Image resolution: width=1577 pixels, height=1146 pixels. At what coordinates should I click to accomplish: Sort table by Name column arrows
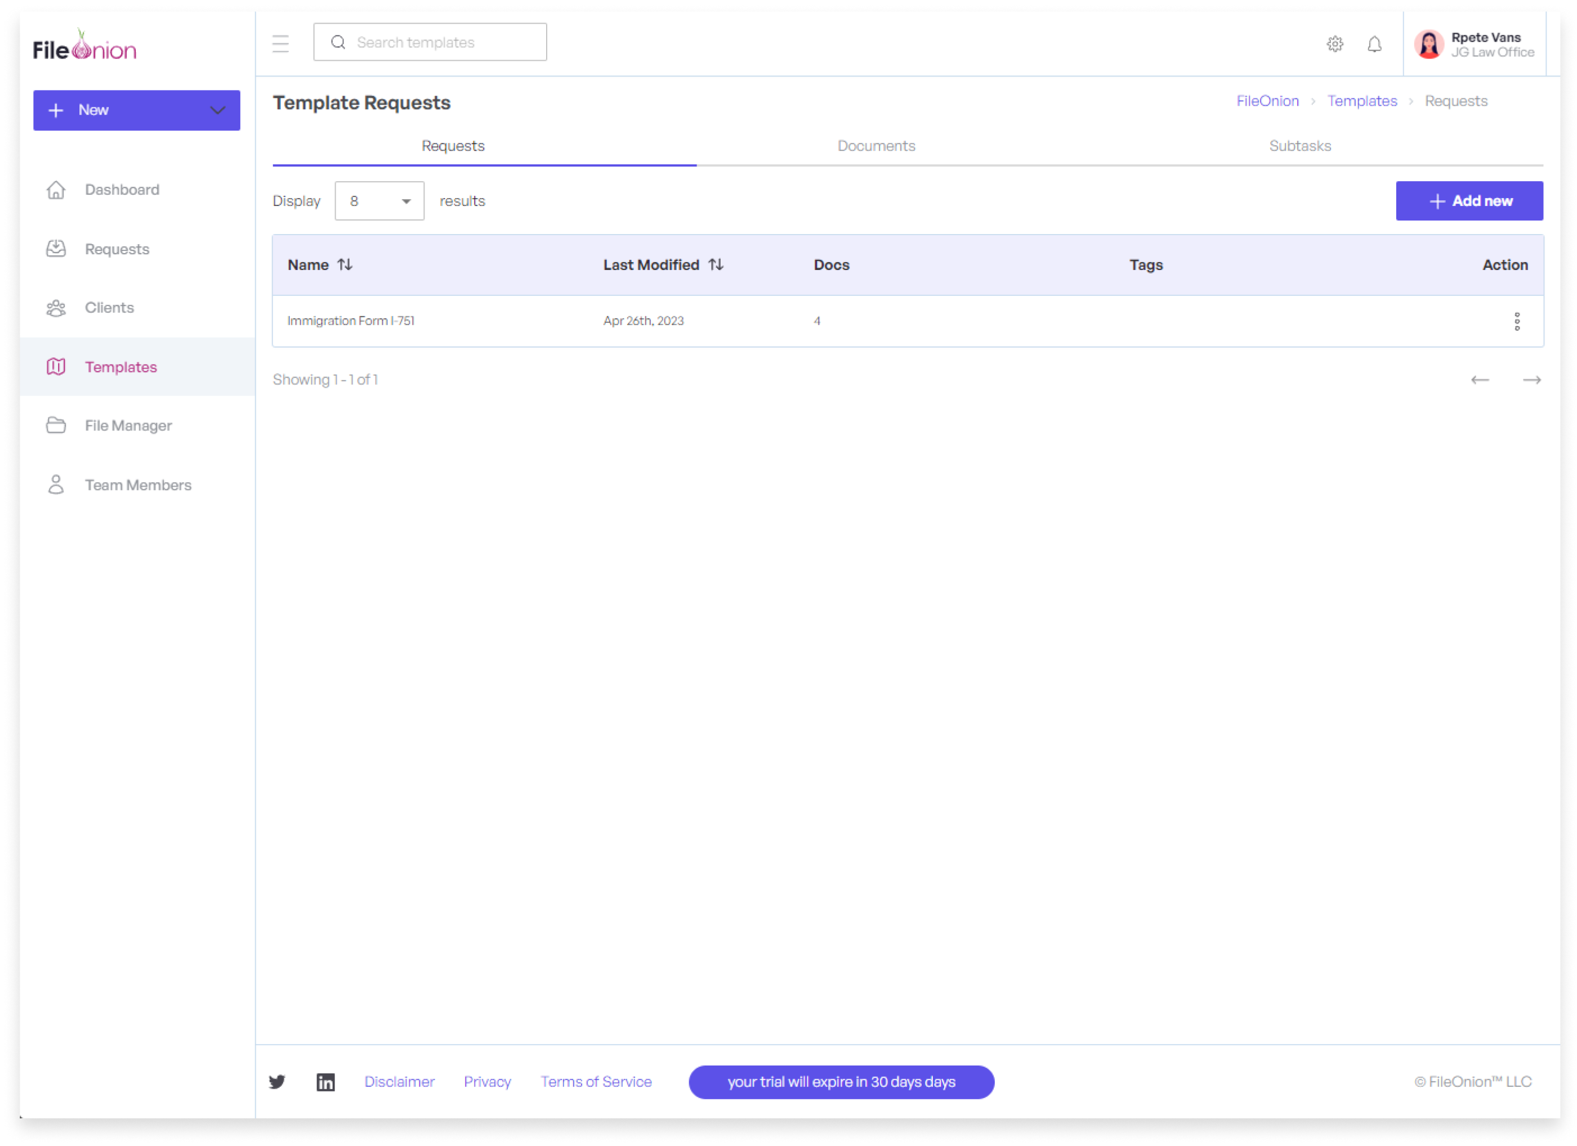pos(345,265)
